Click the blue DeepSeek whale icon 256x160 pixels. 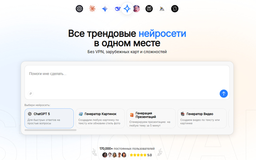click(x=117, y=9)
